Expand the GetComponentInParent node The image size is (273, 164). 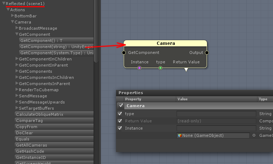[17, 65]
